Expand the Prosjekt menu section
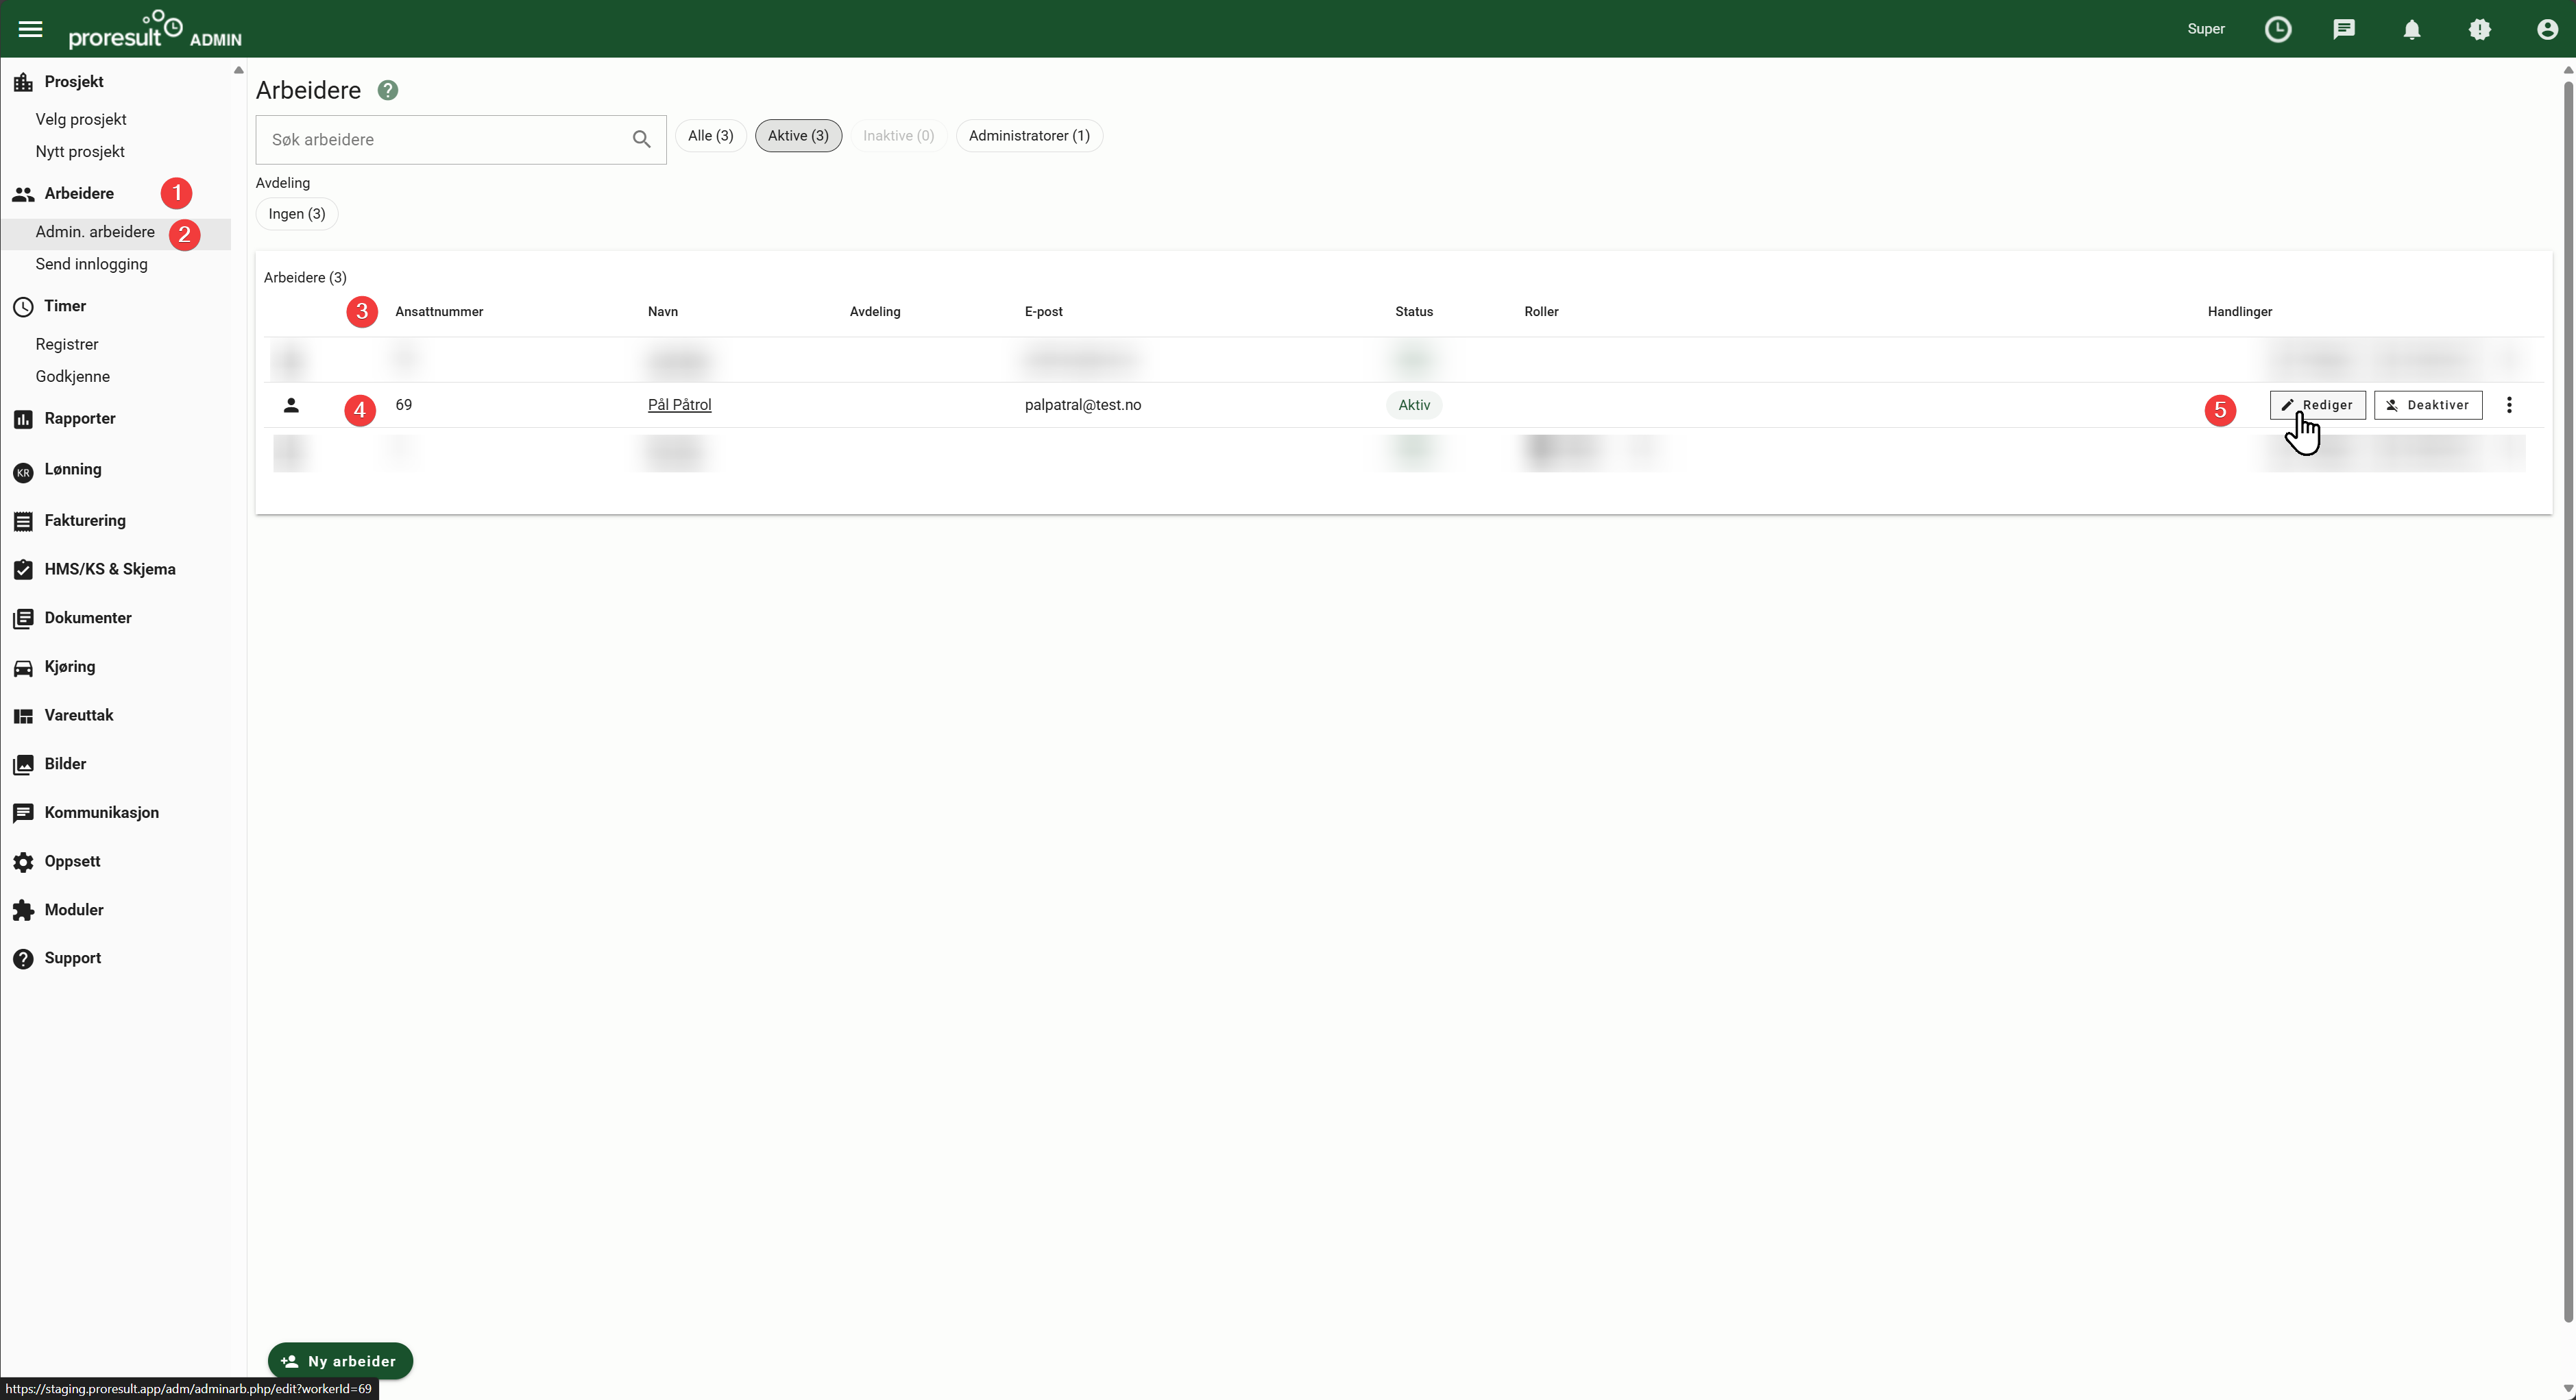Viewport: 2576px width, 1400px height. [74, 82]
